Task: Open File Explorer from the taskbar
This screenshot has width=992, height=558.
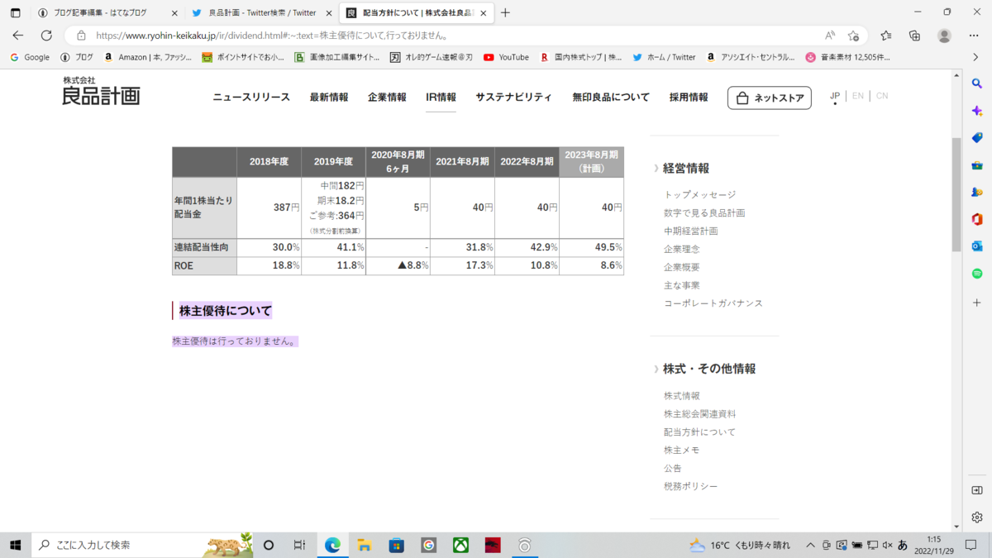Action: coord(365,545)
